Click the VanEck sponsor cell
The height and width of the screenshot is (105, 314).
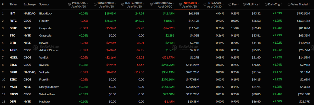(x=44, y=57)
